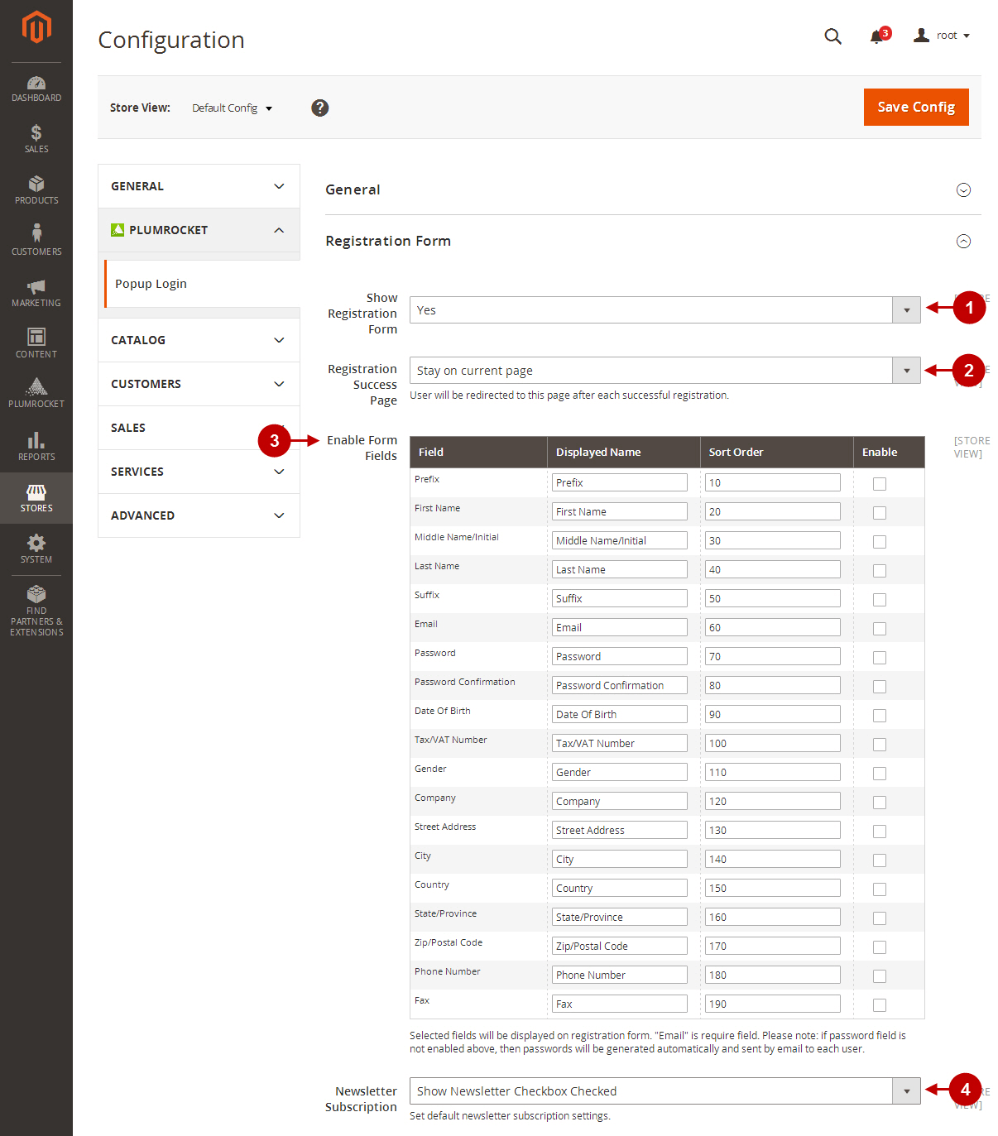Image resolution: width=998 pixels, height=1136 pixels.
Task: Edit the Password Confirmation displayed name field
Action: pos(620,685)
